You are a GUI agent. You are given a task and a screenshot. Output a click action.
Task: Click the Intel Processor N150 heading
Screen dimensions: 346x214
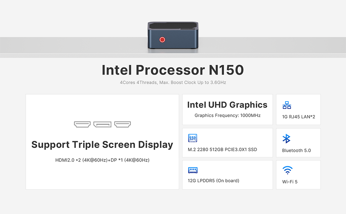pyautogui.click(x=173, y=70)
